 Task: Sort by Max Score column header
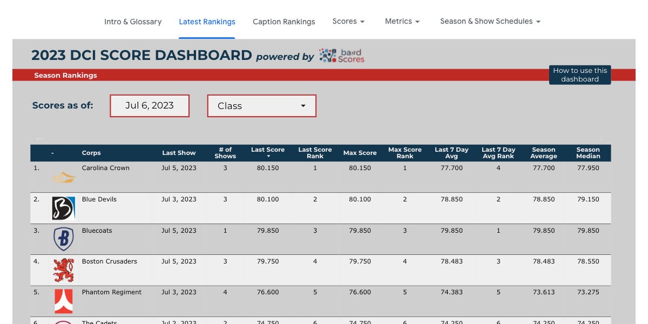(x=360, y=153)
